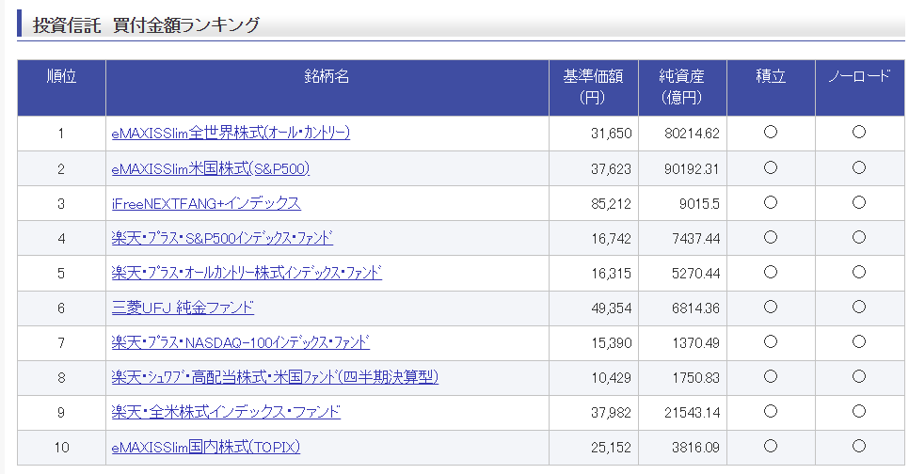Click the 基準価額(円) column header
The width and height of the screenshot is (909, 474).
point(593,87)
